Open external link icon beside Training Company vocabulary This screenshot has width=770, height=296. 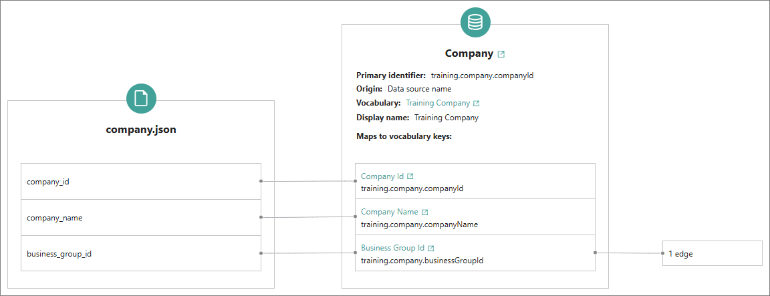[477, 104]
